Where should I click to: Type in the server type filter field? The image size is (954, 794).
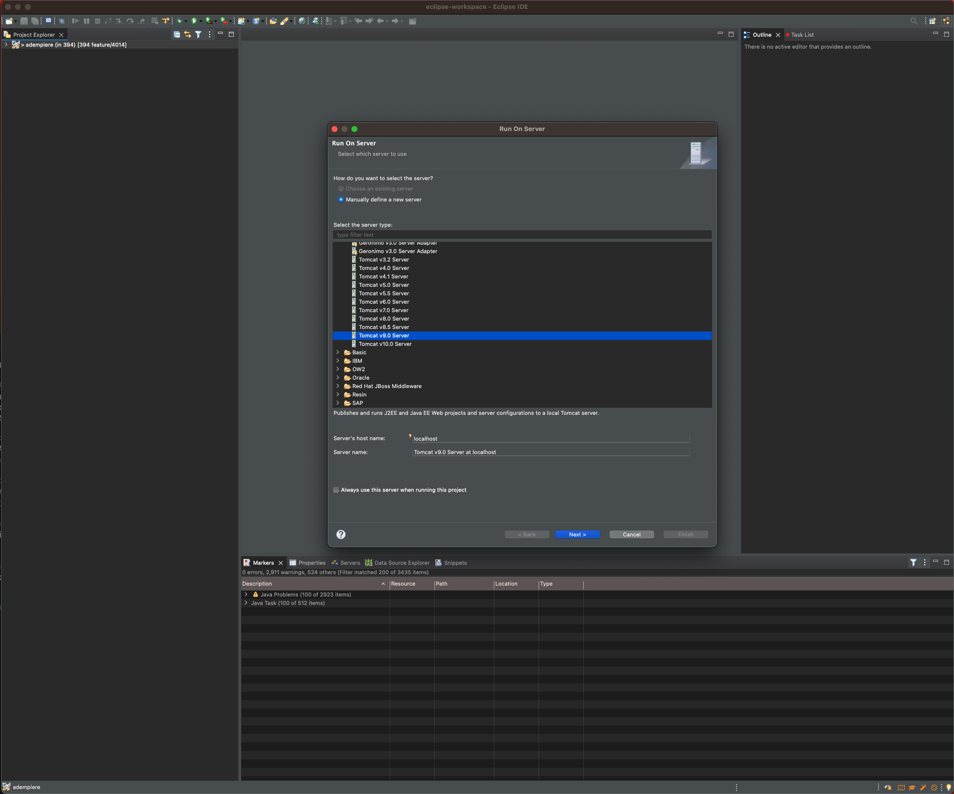pyautogui.click(x=522, y=234)
